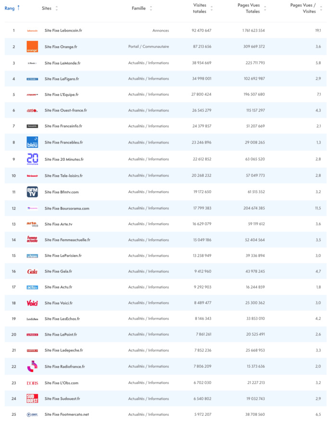This screenshot has width=331, height=422.
Task: Open the Site Fixe Boursorama.com link
Action: pyautogui.click(x=67, y=208)
